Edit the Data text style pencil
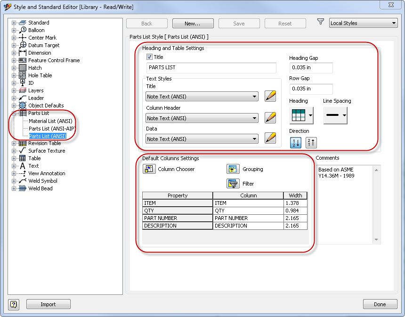 (x=270, y=138)
